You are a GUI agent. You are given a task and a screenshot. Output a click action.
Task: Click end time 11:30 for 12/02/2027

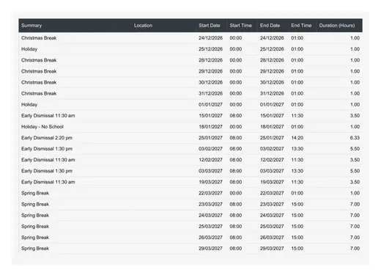point(297,160)
